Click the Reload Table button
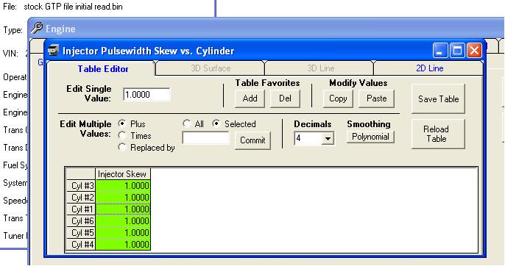The image size is (505, 266). pos(438,134)
